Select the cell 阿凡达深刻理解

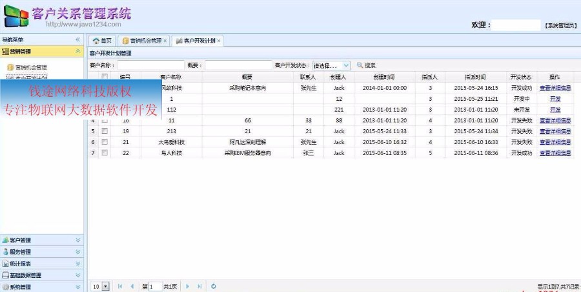(247, 141)
